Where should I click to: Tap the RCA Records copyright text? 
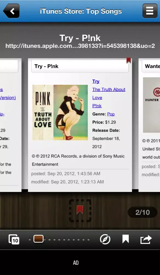point(78,160)
